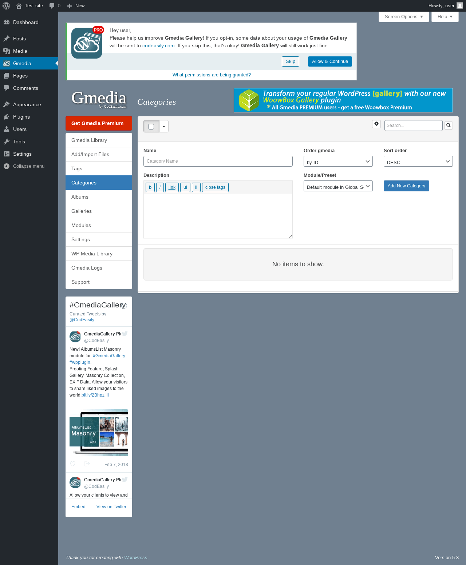
Task: Go to Albums section
Action: [99, 197]
